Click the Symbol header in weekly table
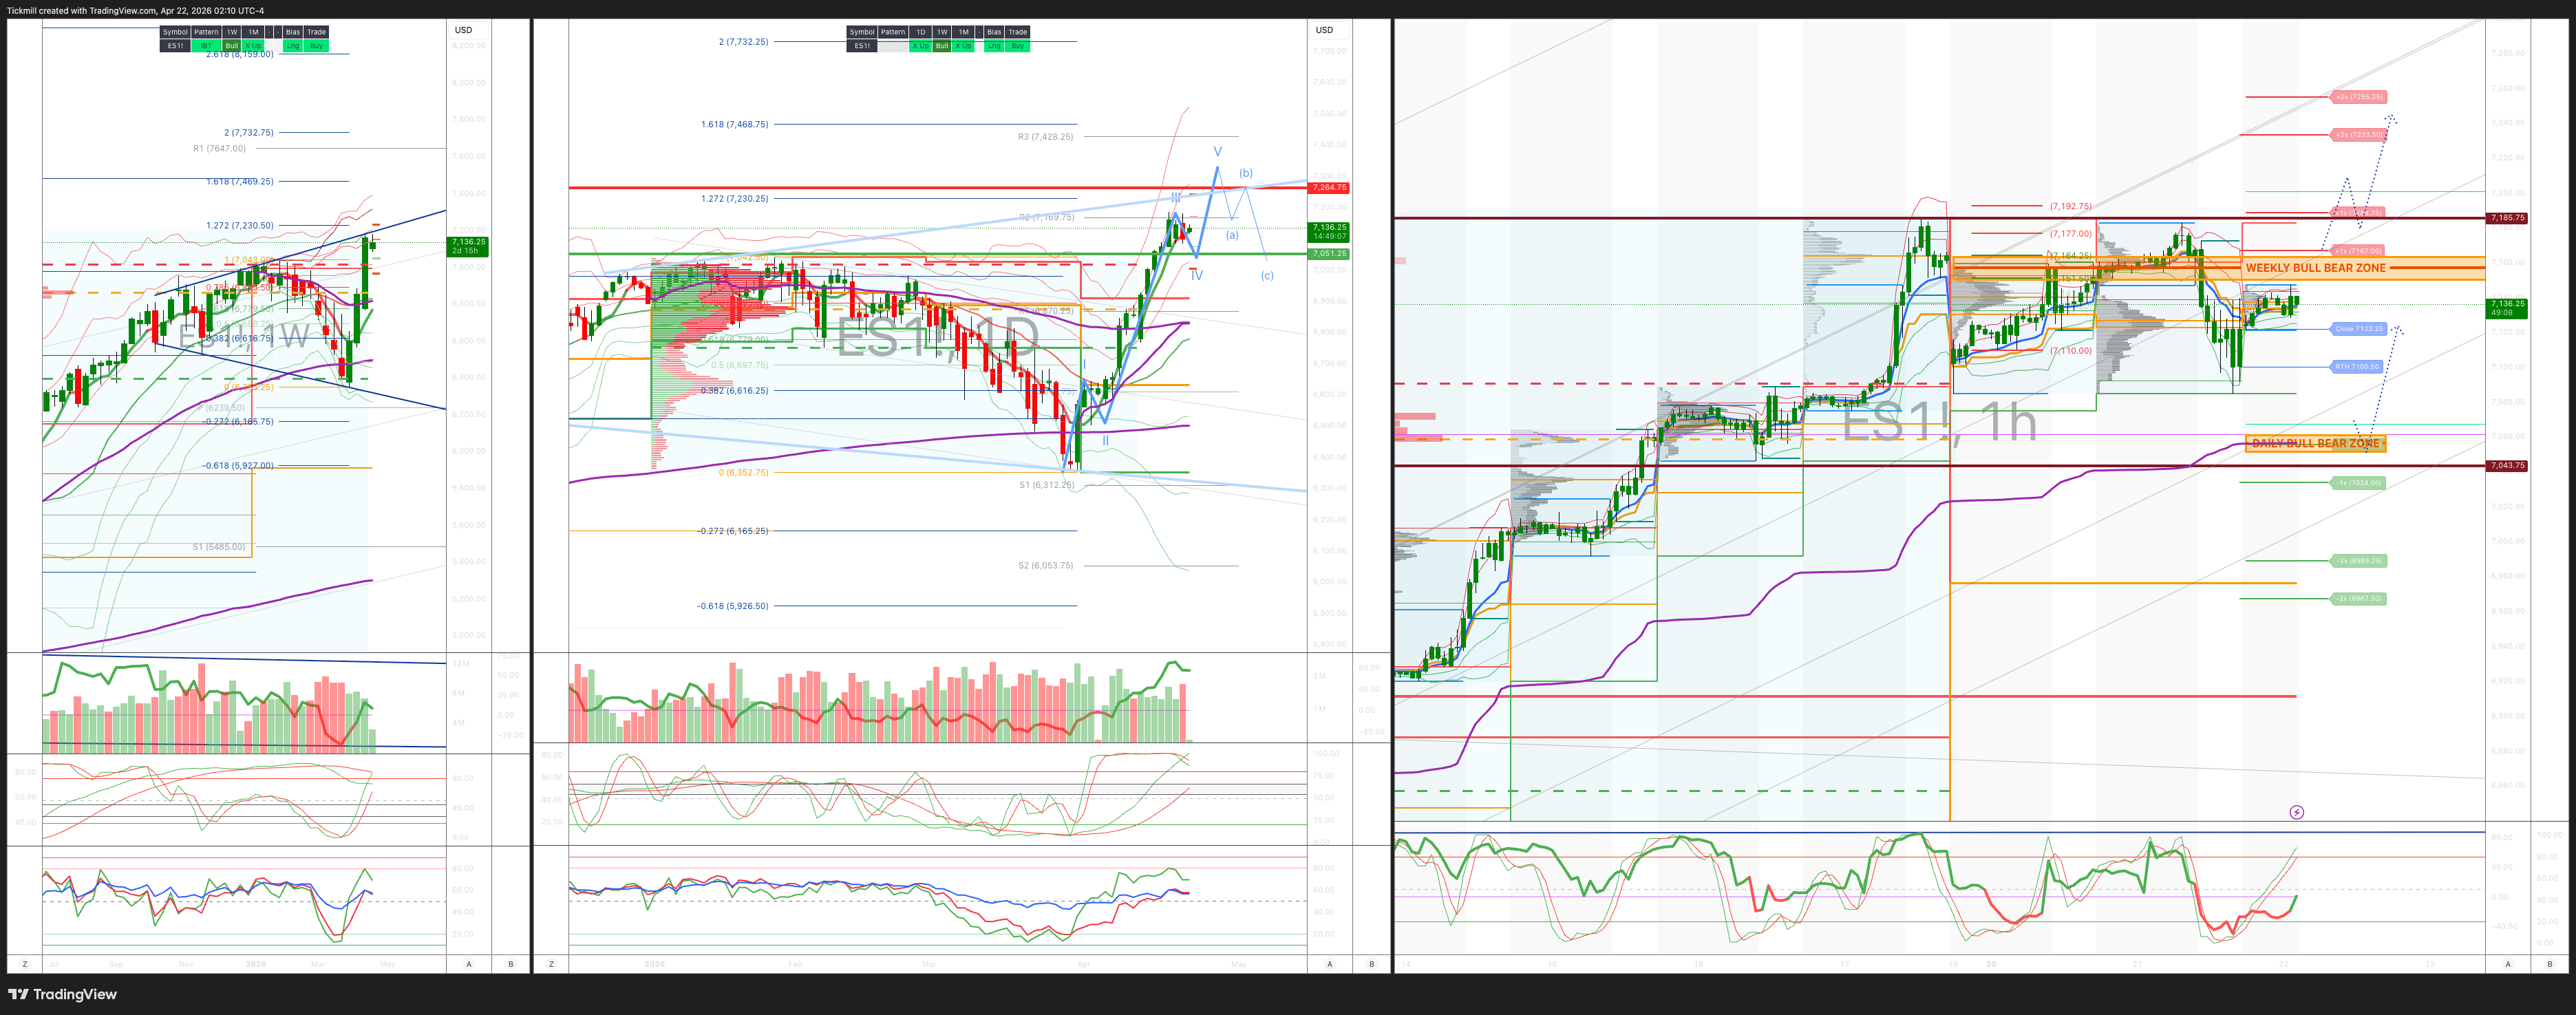2576x1015 pixels. pyautogui.click(x=175, y=32)
